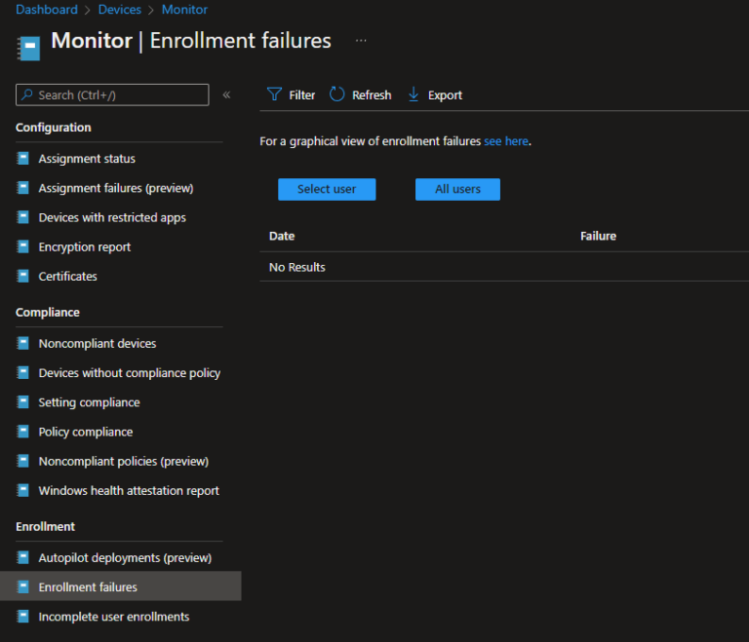749x642 pixels.
Task: Focus the Search (Ctrl+/) field
Action: 112,94
